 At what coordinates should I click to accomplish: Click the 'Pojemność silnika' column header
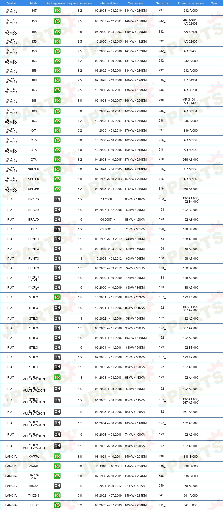point(80,3)
